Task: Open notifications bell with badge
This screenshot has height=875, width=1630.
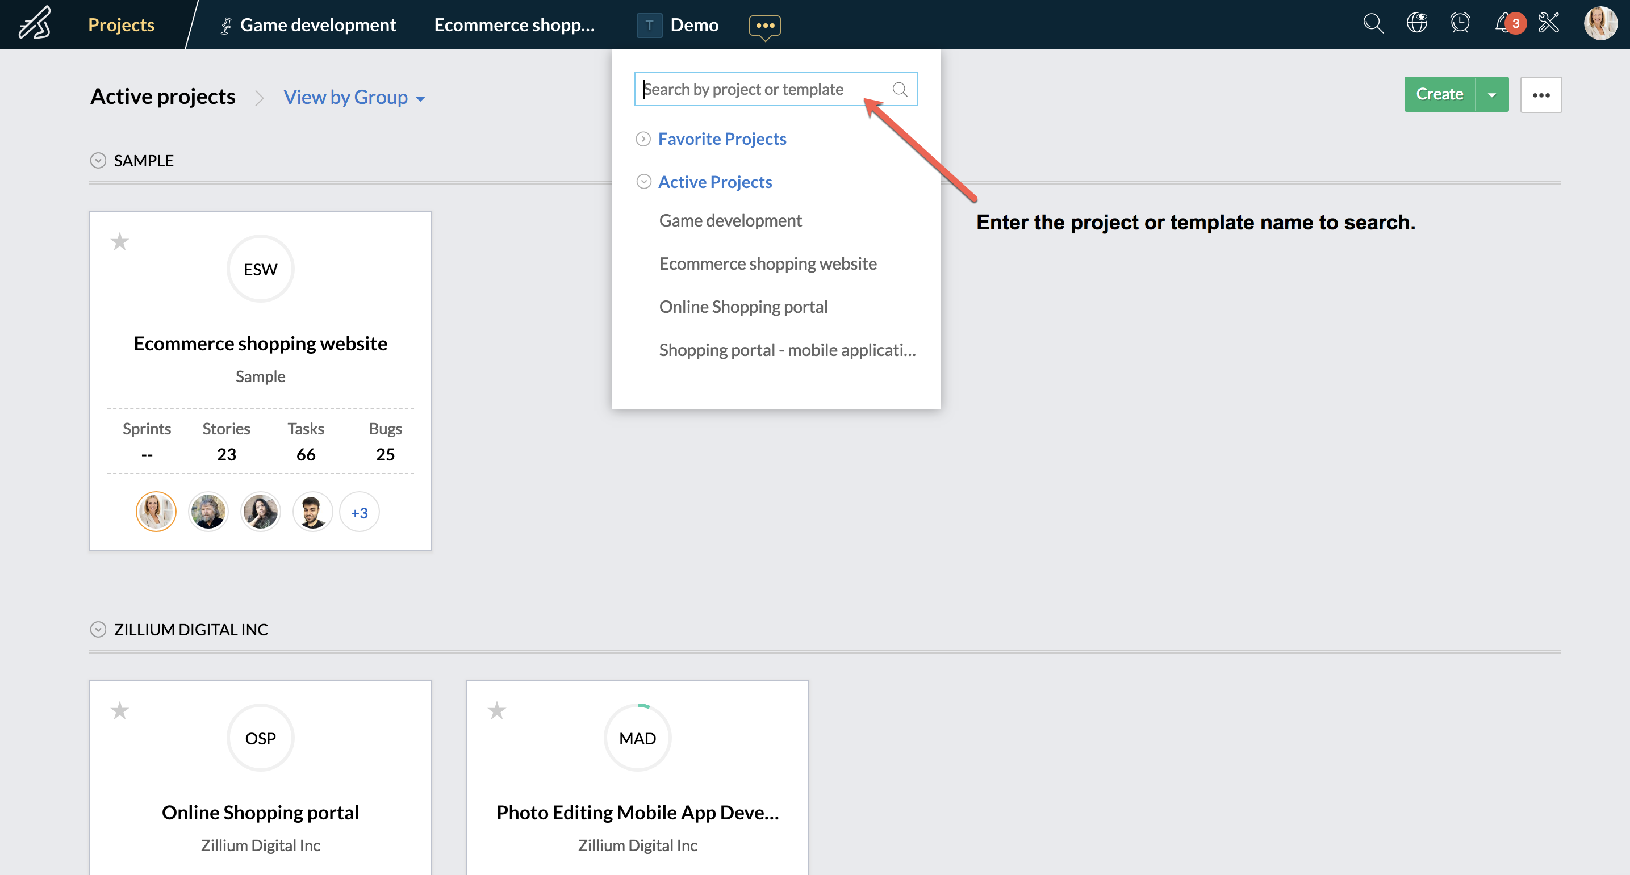Action: (x=1506, y=24)
